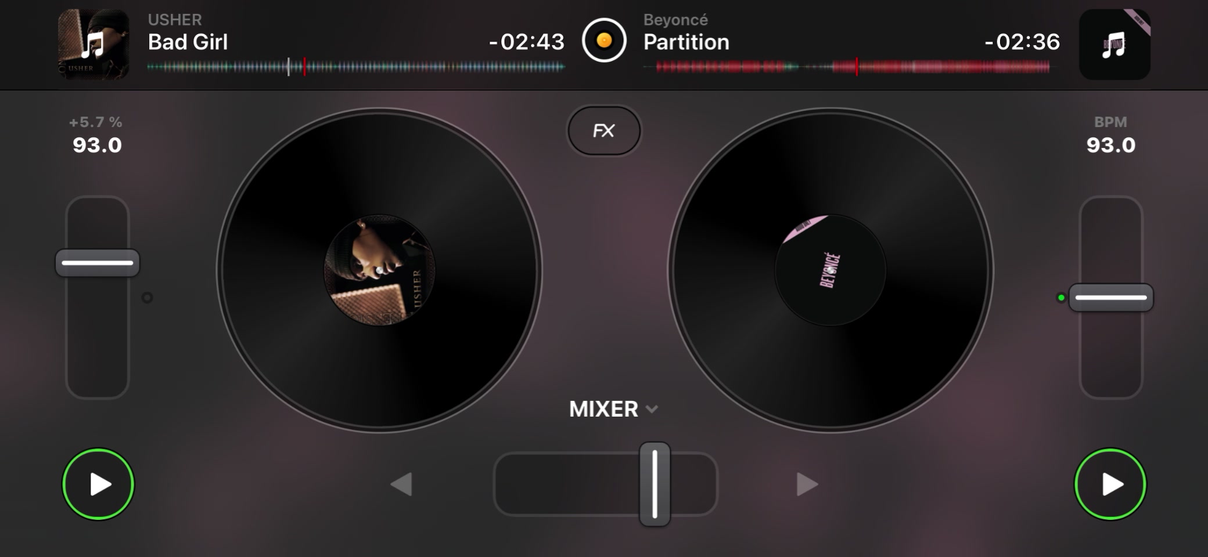Tap the -02:43 remaining time display
The image size is (1208, 557).
click(526, 42)
